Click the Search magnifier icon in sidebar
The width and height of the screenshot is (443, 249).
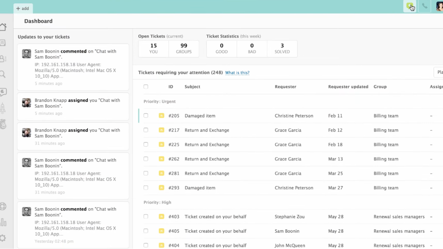pos(3,74)
